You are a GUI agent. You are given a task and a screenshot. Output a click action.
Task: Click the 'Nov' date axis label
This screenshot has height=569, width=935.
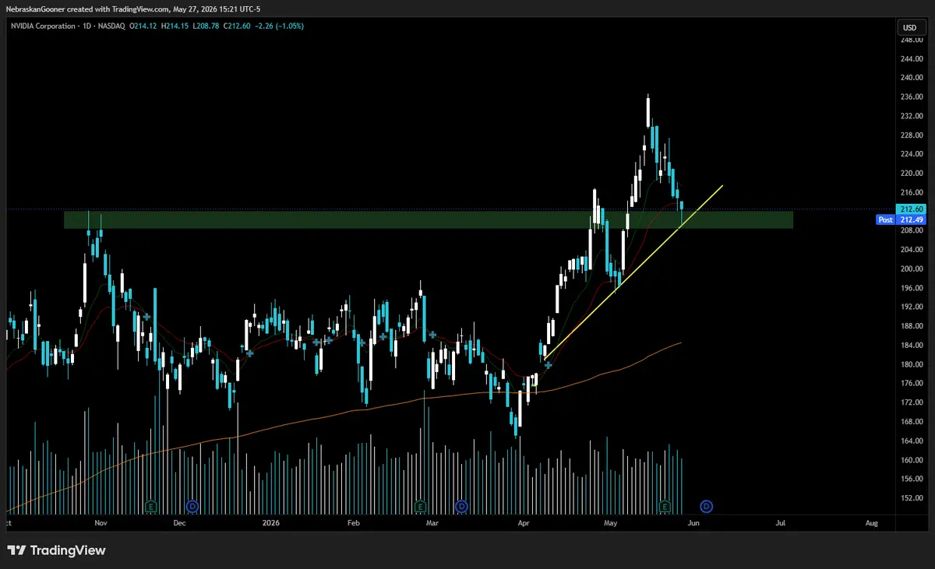[100, 524]
